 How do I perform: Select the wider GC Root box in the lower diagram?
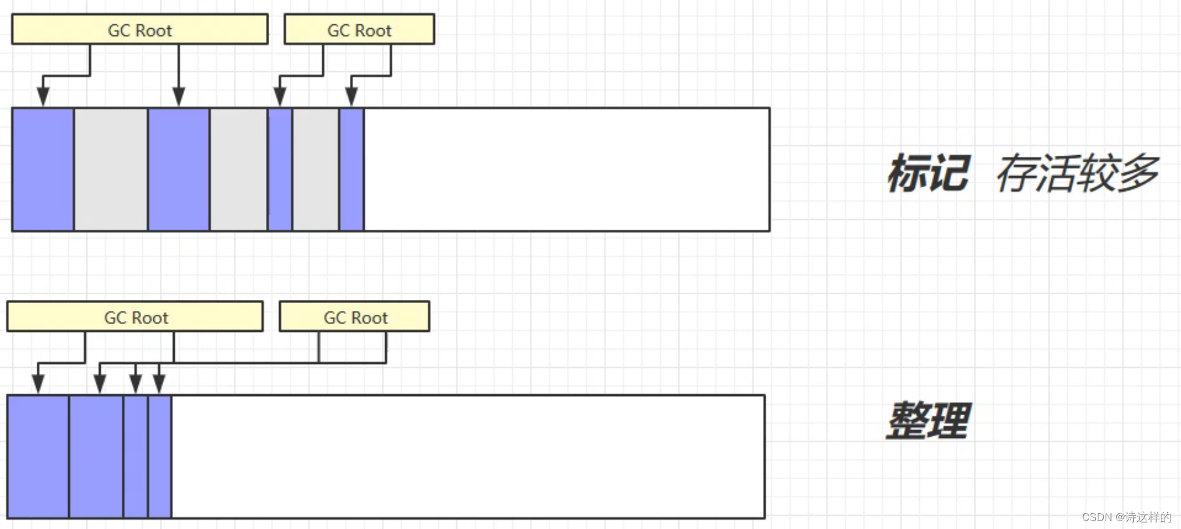pyautogui.click(x=135, y=317)
